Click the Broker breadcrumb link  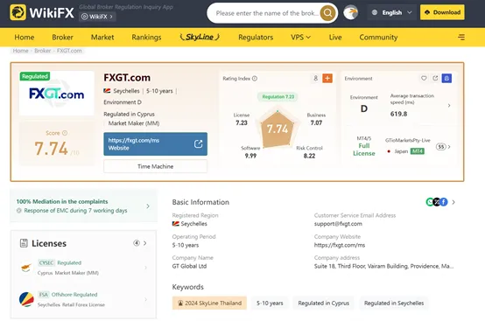tap(42, 51)
